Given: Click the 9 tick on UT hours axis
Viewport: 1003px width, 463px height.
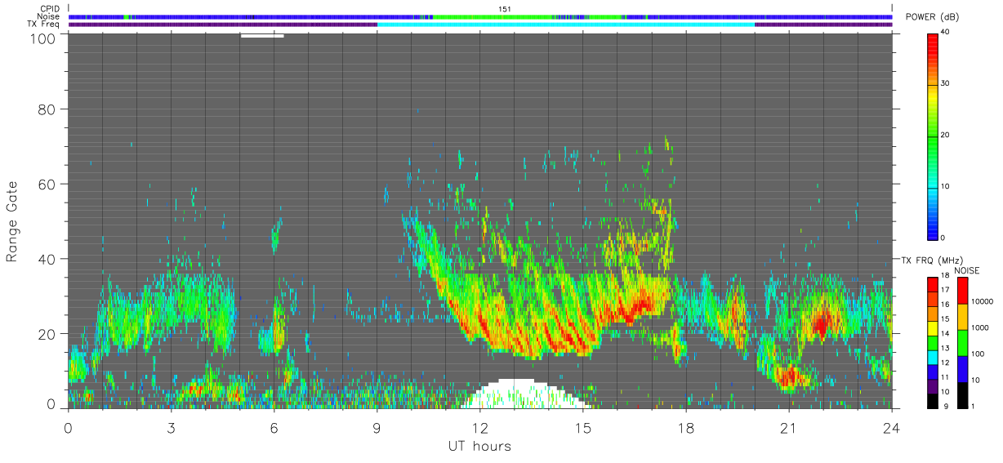Looking at the screenshot, I should point(377,429).
